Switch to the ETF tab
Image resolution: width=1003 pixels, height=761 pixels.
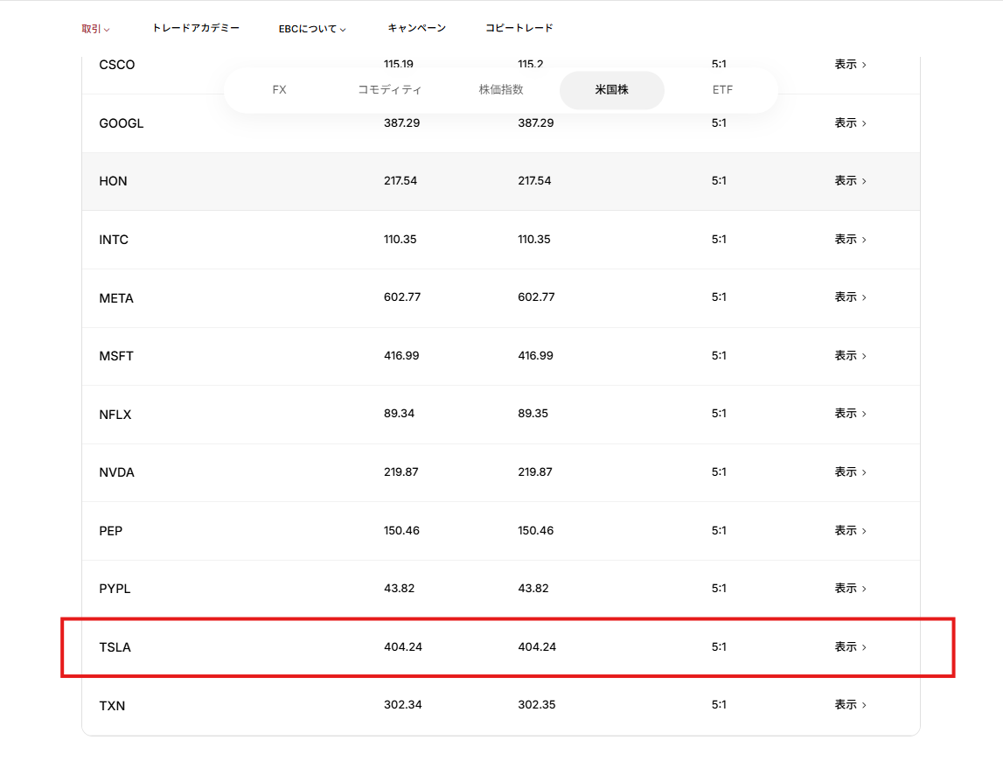coord(722,90)
